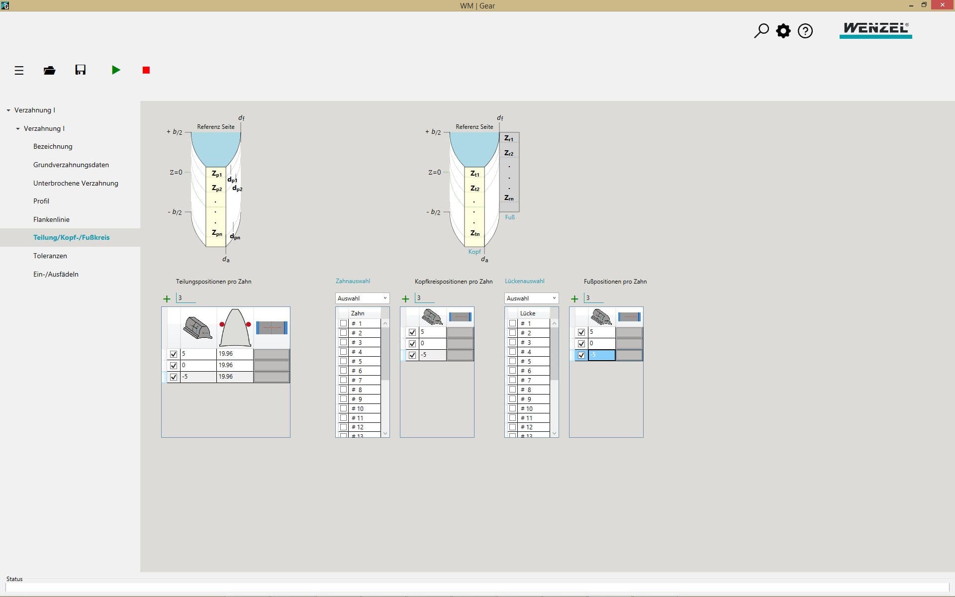
Task: Go to Flankenlinie section
Action: (51, 219)
